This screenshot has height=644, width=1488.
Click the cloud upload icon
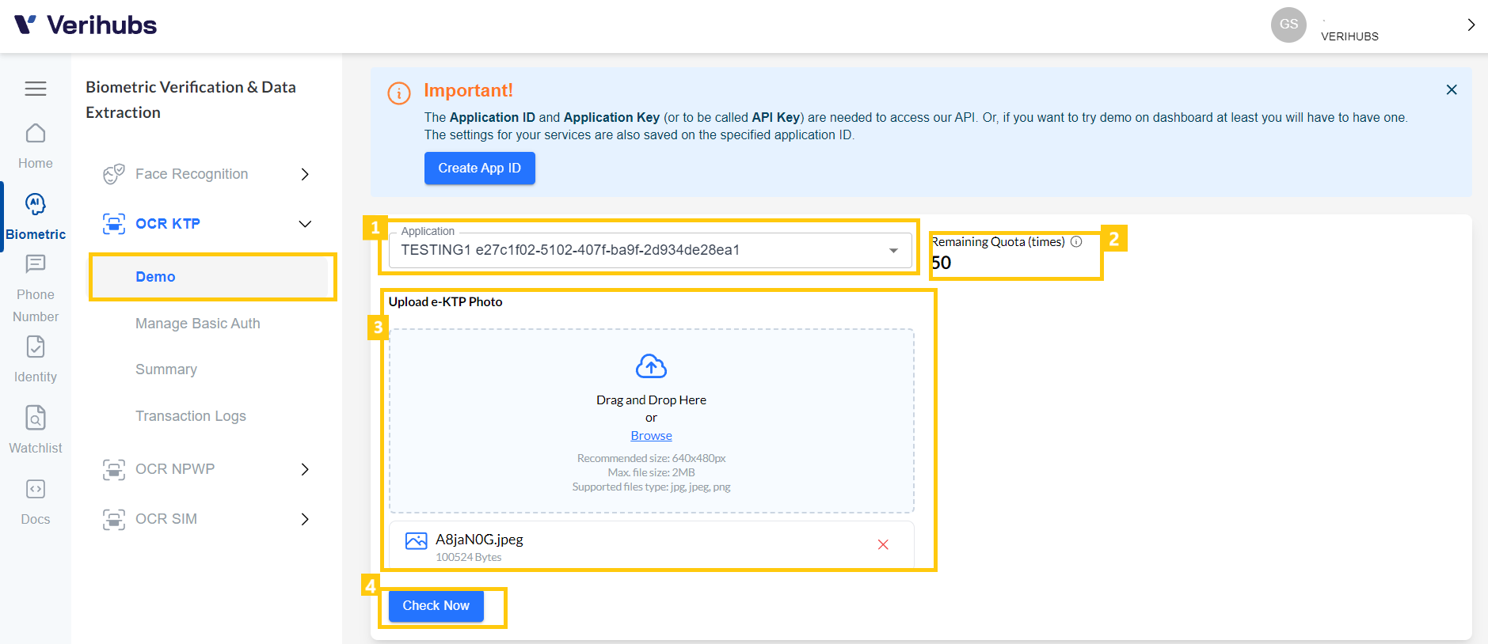651,366
